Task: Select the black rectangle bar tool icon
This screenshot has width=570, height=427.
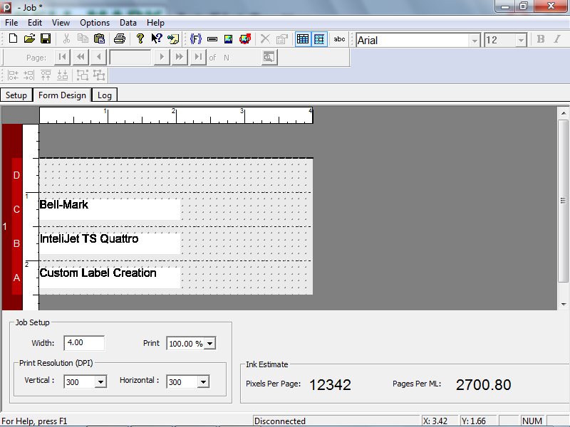Action: [x=212, y=39]
